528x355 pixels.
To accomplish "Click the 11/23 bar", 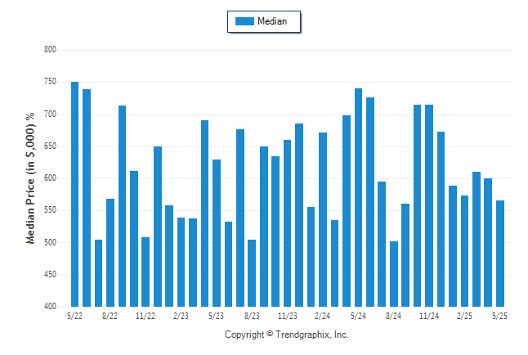I will point(287,223).
